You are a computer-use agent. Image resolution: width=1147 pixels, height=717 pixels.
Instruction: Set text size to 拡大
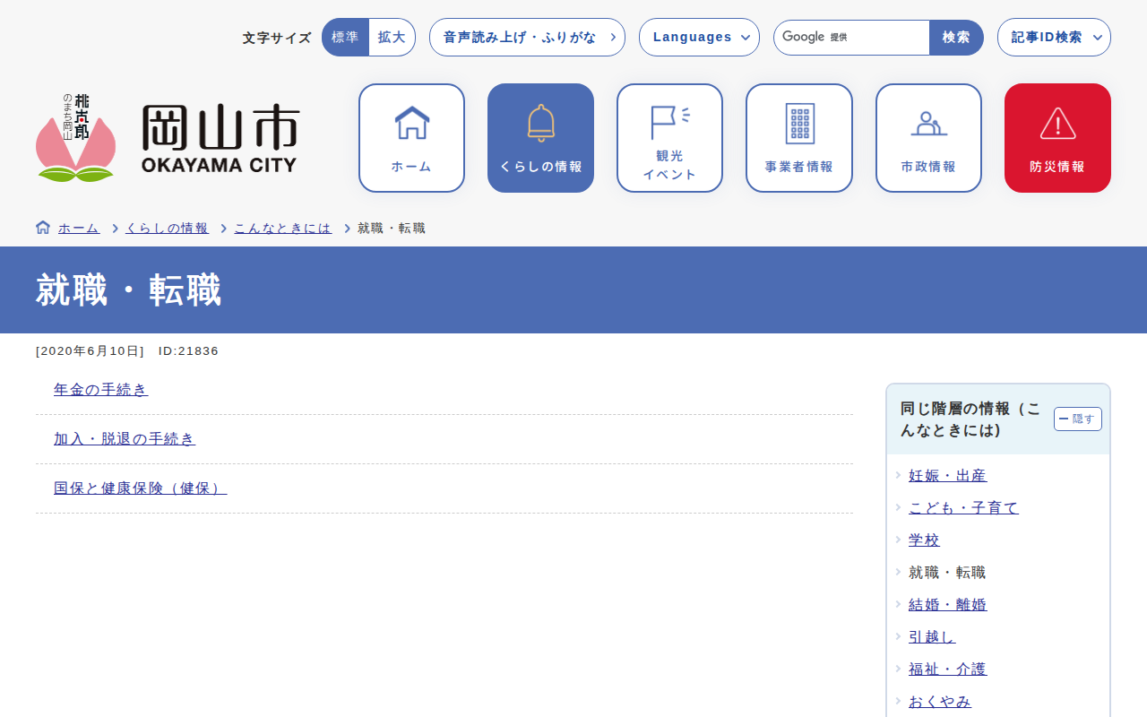[x=392, y=38]
